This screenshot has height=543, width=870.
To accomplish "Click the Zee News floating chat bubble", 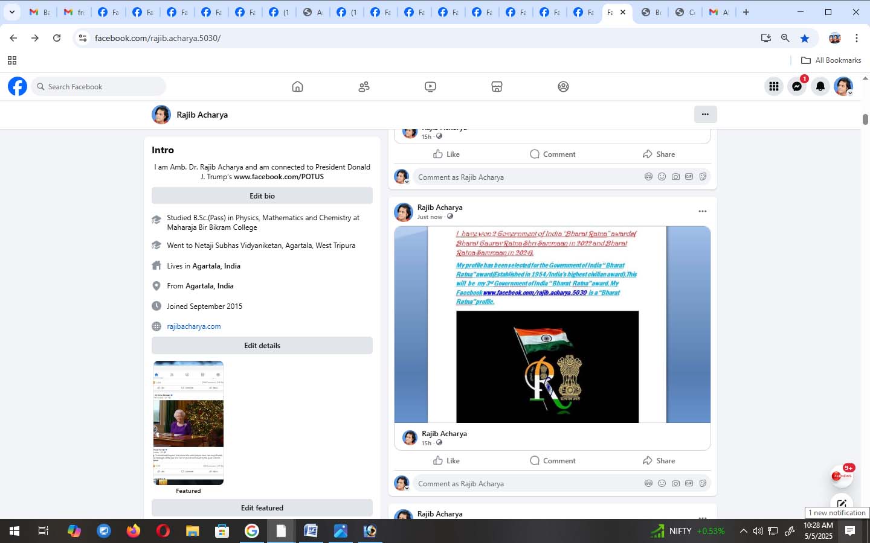I will click(x=842, y=475).
